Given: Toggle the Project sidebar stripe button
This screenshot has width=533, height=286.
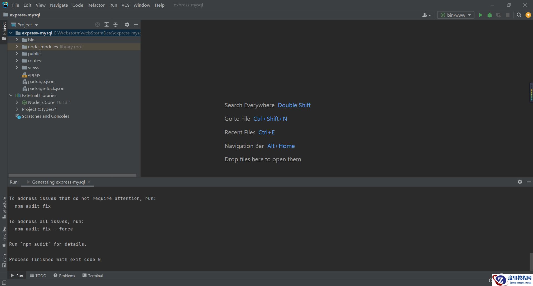Looking at the screenshot, I should click(4, 31).
